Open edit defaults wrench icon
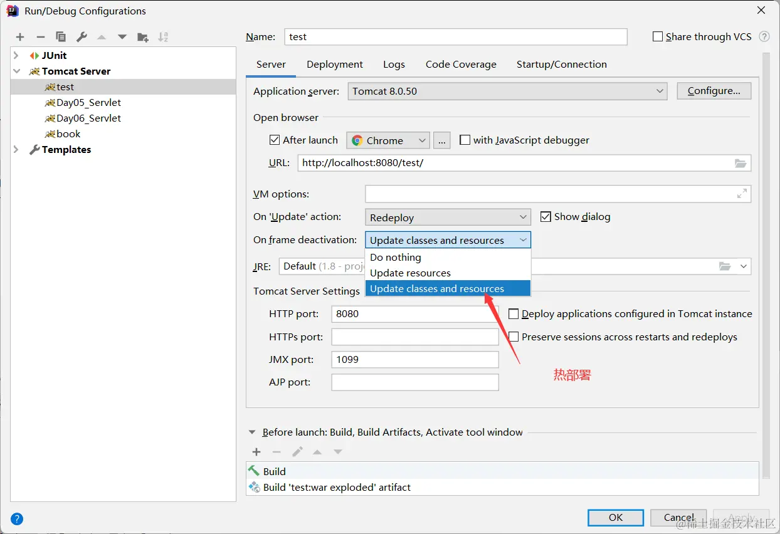This screenshot has height=534, width=780. (x=82, y=37)
